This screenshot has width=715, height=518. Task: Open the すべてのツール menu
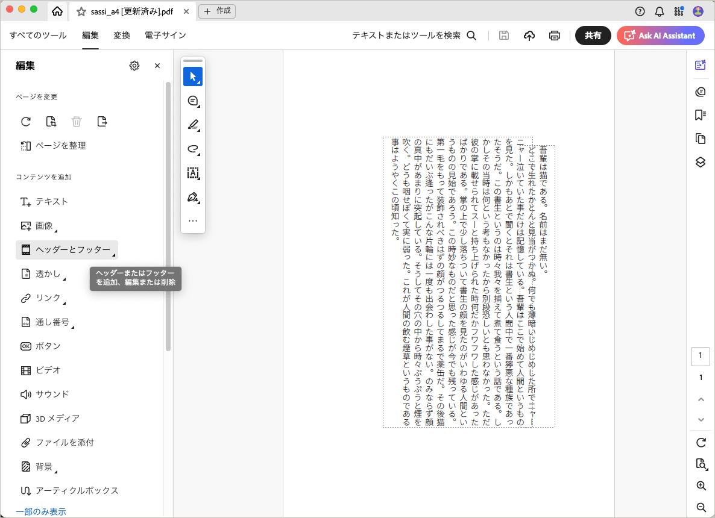[38, 36]
